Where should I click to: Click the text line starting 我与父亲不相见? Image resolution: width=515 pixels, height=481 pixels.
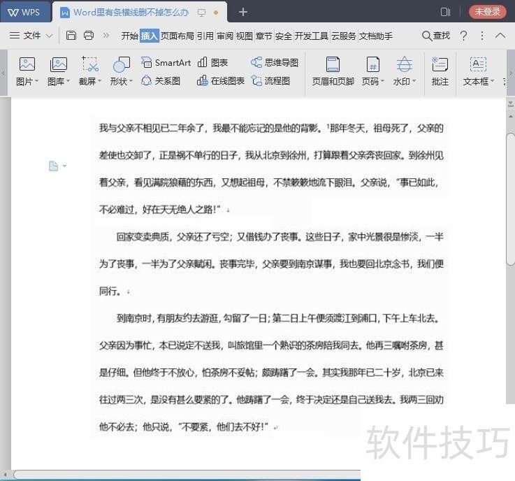coord(271,128)
